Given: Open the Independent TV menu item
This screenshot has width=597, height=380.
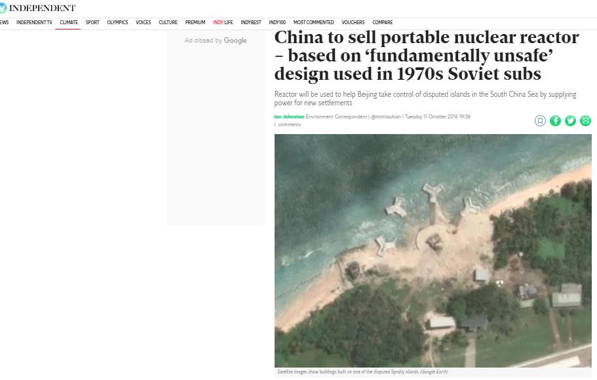Looking at the screenshot, I should pyautogui.click(x=34, y=22).
